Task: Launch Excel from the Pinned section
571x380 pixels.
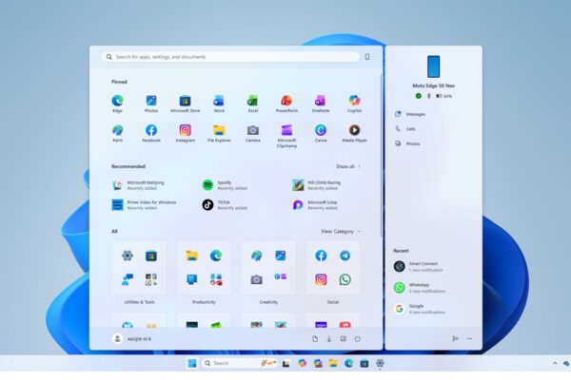Action: point(252,101)
